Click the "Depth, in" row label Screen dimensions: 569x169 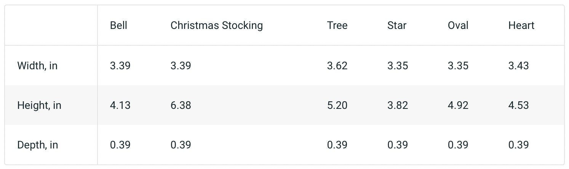click(37, 145)
